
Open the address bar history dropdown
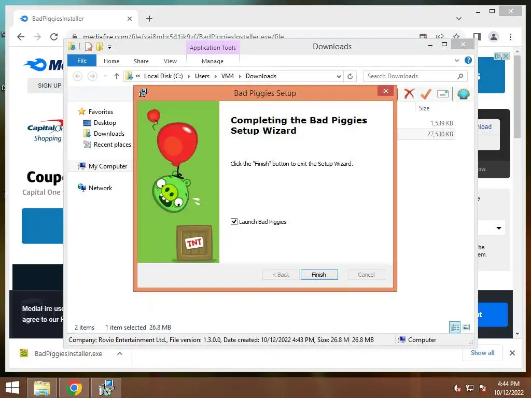tap(339, 77)
